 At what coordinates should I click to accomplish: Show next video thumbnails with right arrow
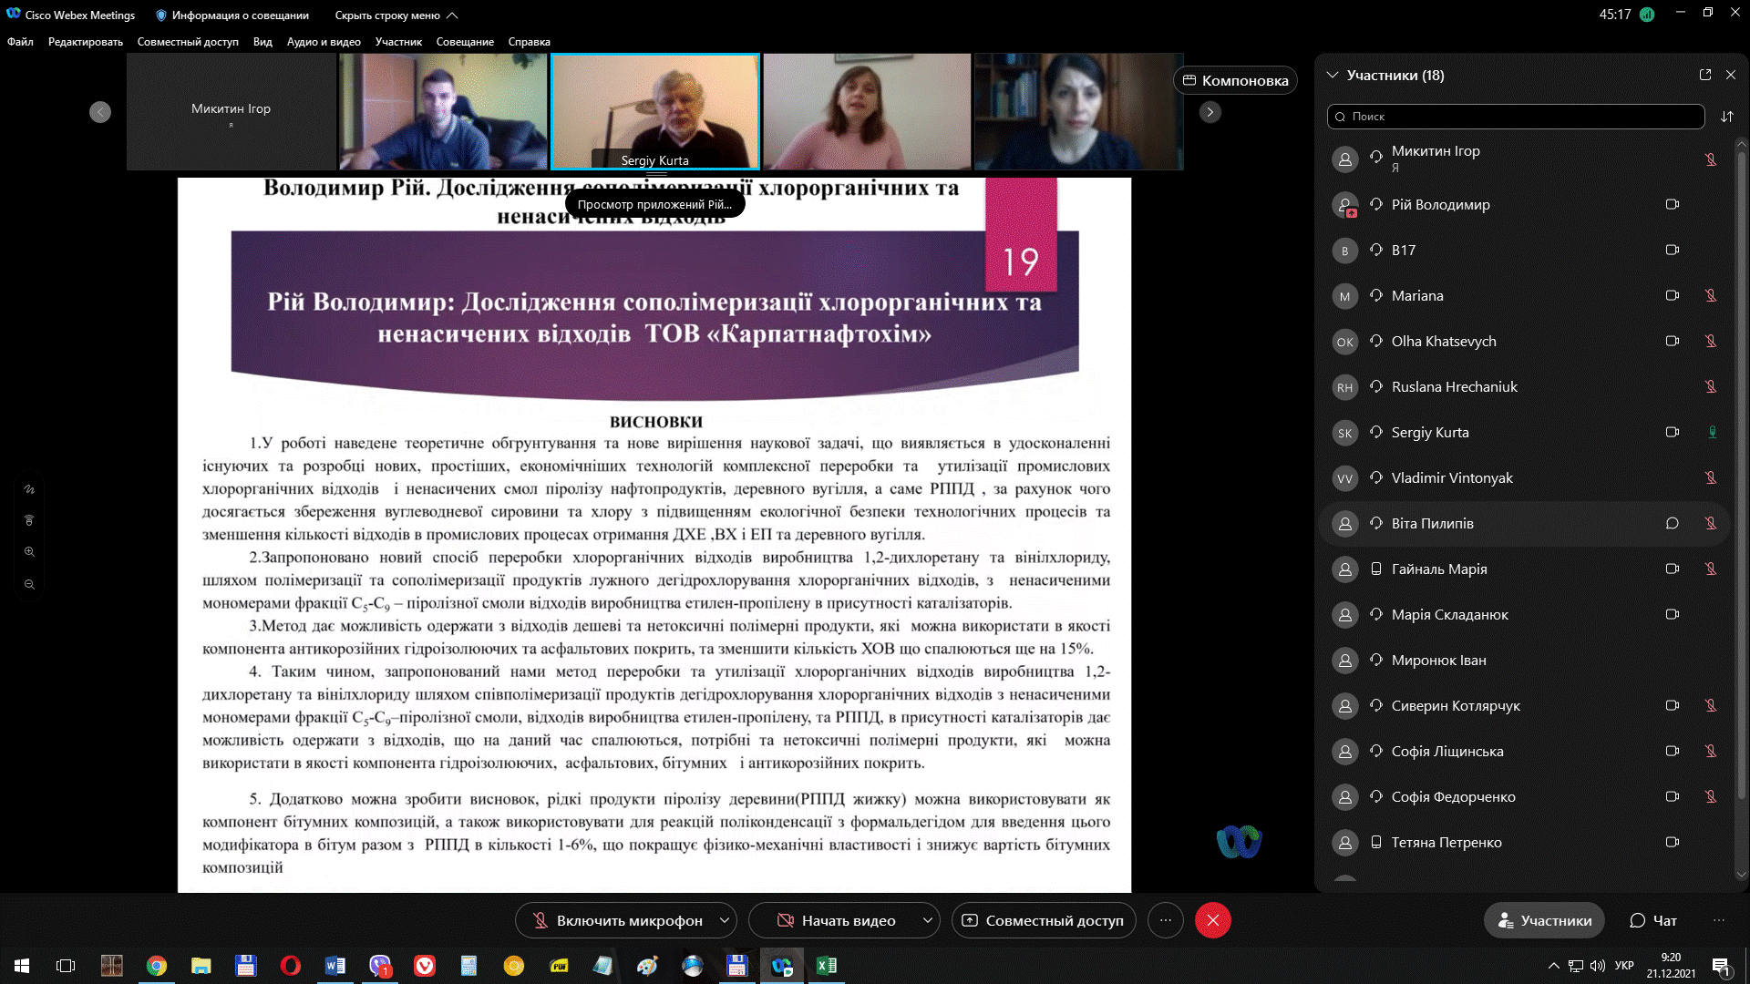click(1210, 112)
